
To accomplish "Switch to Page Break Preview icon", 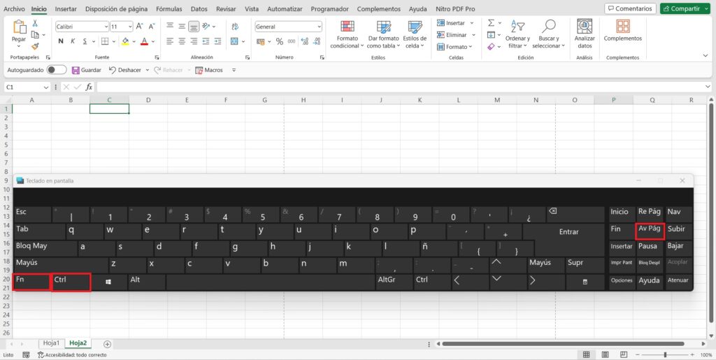I will point(624,354).
